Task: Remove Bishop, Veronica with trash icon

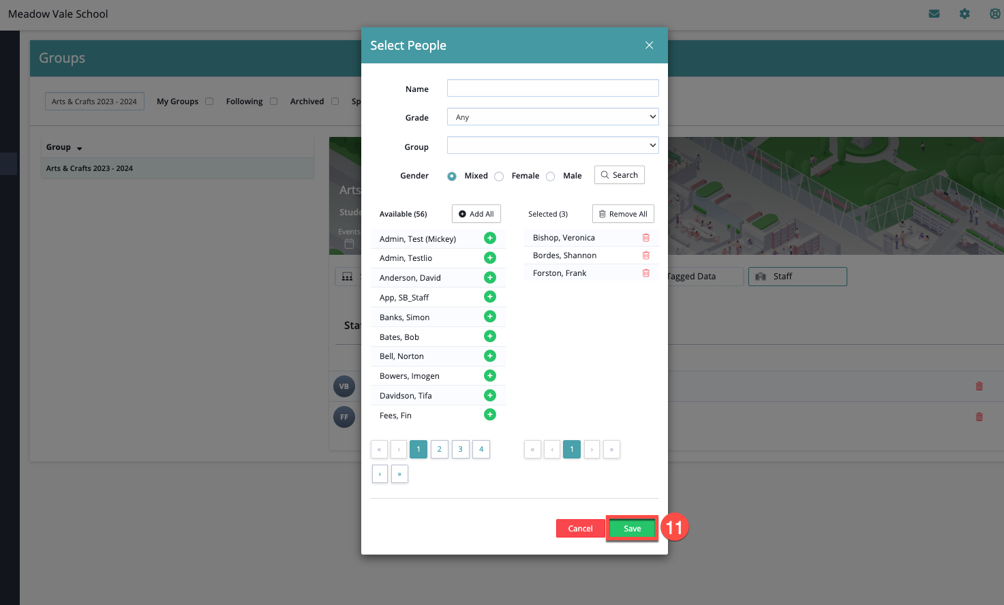Action: [x=645, y=238]
